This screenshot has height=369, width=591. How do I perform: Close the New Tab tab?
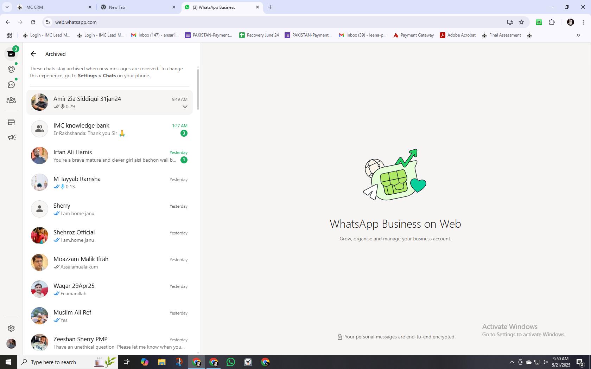pyautogui.click(x=174, y=7)
